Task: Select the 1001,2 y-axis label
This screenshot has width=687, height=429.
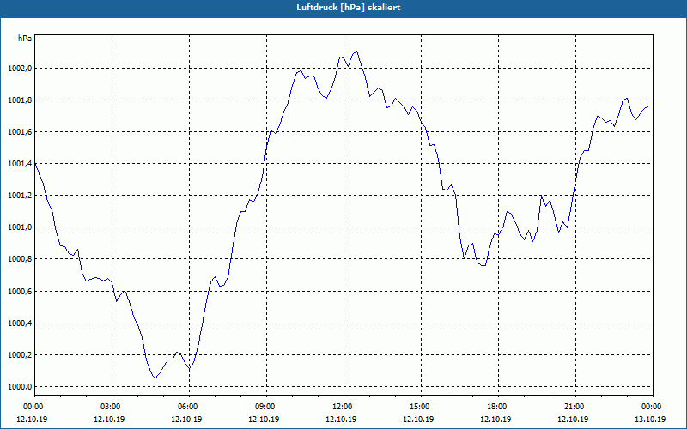Action: point(20,196)
